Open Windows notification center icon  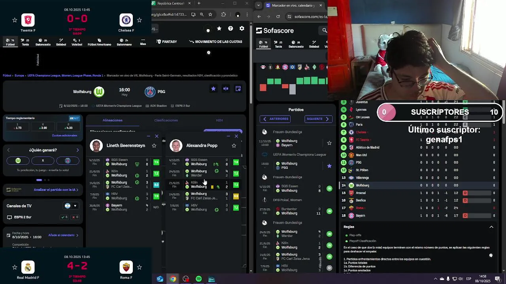tap(498, 279)
